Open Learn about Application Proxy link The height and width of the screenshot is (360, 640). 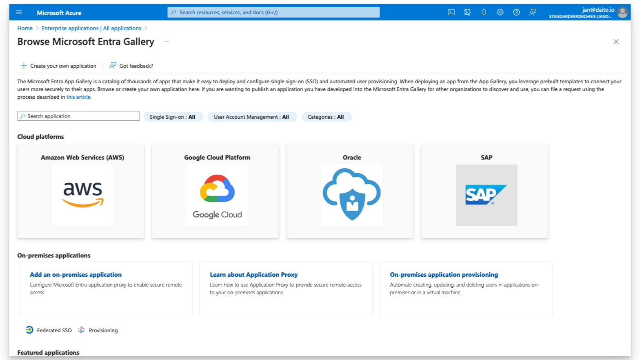[x=253, y=275]
